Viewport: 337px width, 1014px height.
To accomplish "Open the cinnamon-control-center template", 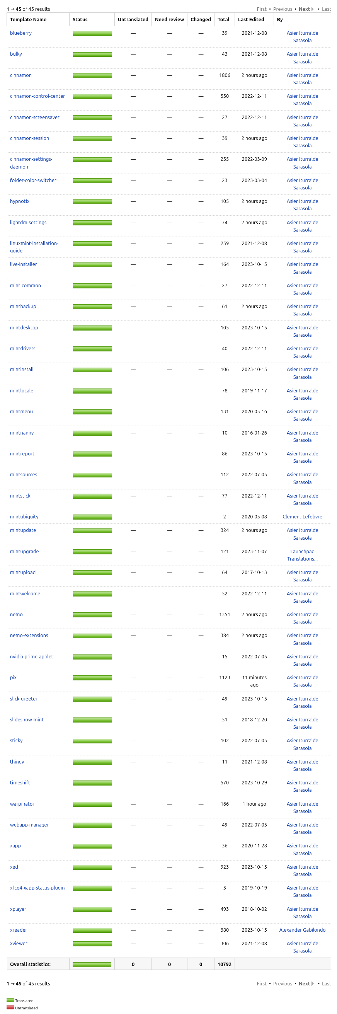I will click(x=37, y=96).
